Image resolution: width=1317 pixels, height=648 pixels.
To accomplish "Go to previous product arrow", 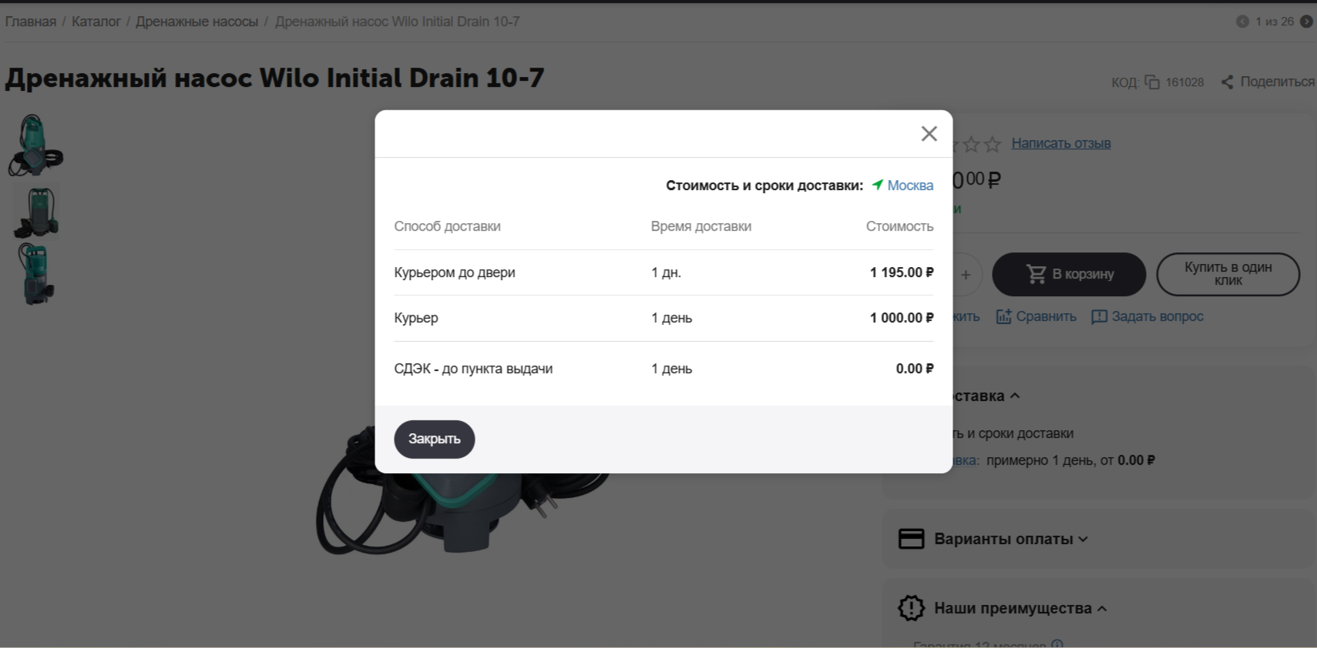I will 1242,22.
